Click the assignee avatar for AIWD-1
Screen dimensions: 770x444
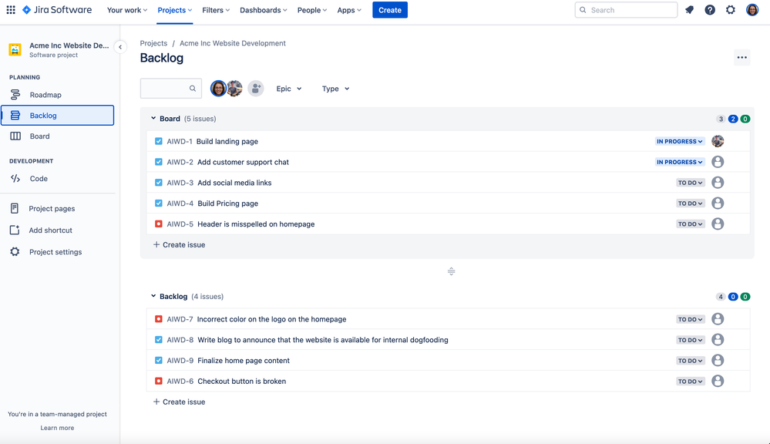pos(718,142)
